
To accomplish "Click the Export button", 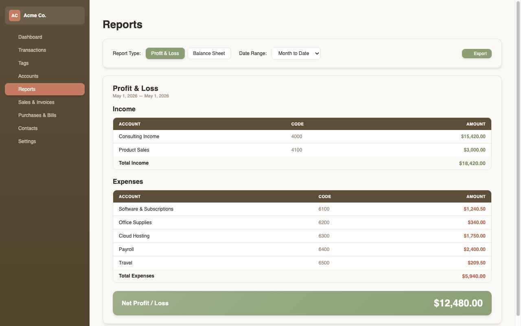I will (477, 54).
